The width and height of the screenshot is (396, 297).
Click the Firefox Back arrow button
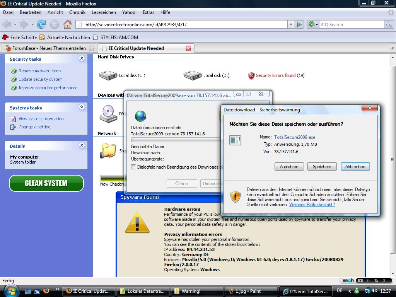click(x=7, y=24)
